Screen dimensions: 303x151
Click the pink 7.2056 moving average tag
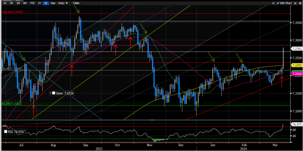coord(297,74)
